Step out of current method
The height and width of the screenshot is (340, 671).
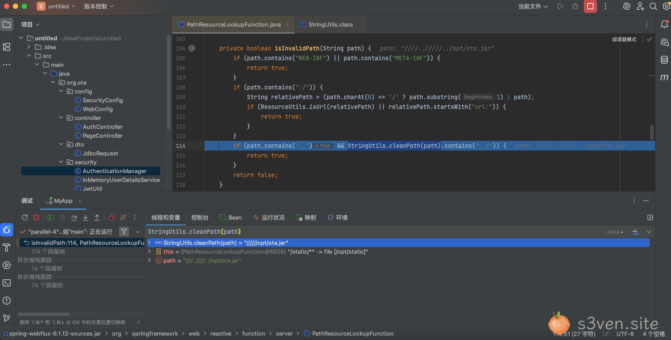click(97, 217)
